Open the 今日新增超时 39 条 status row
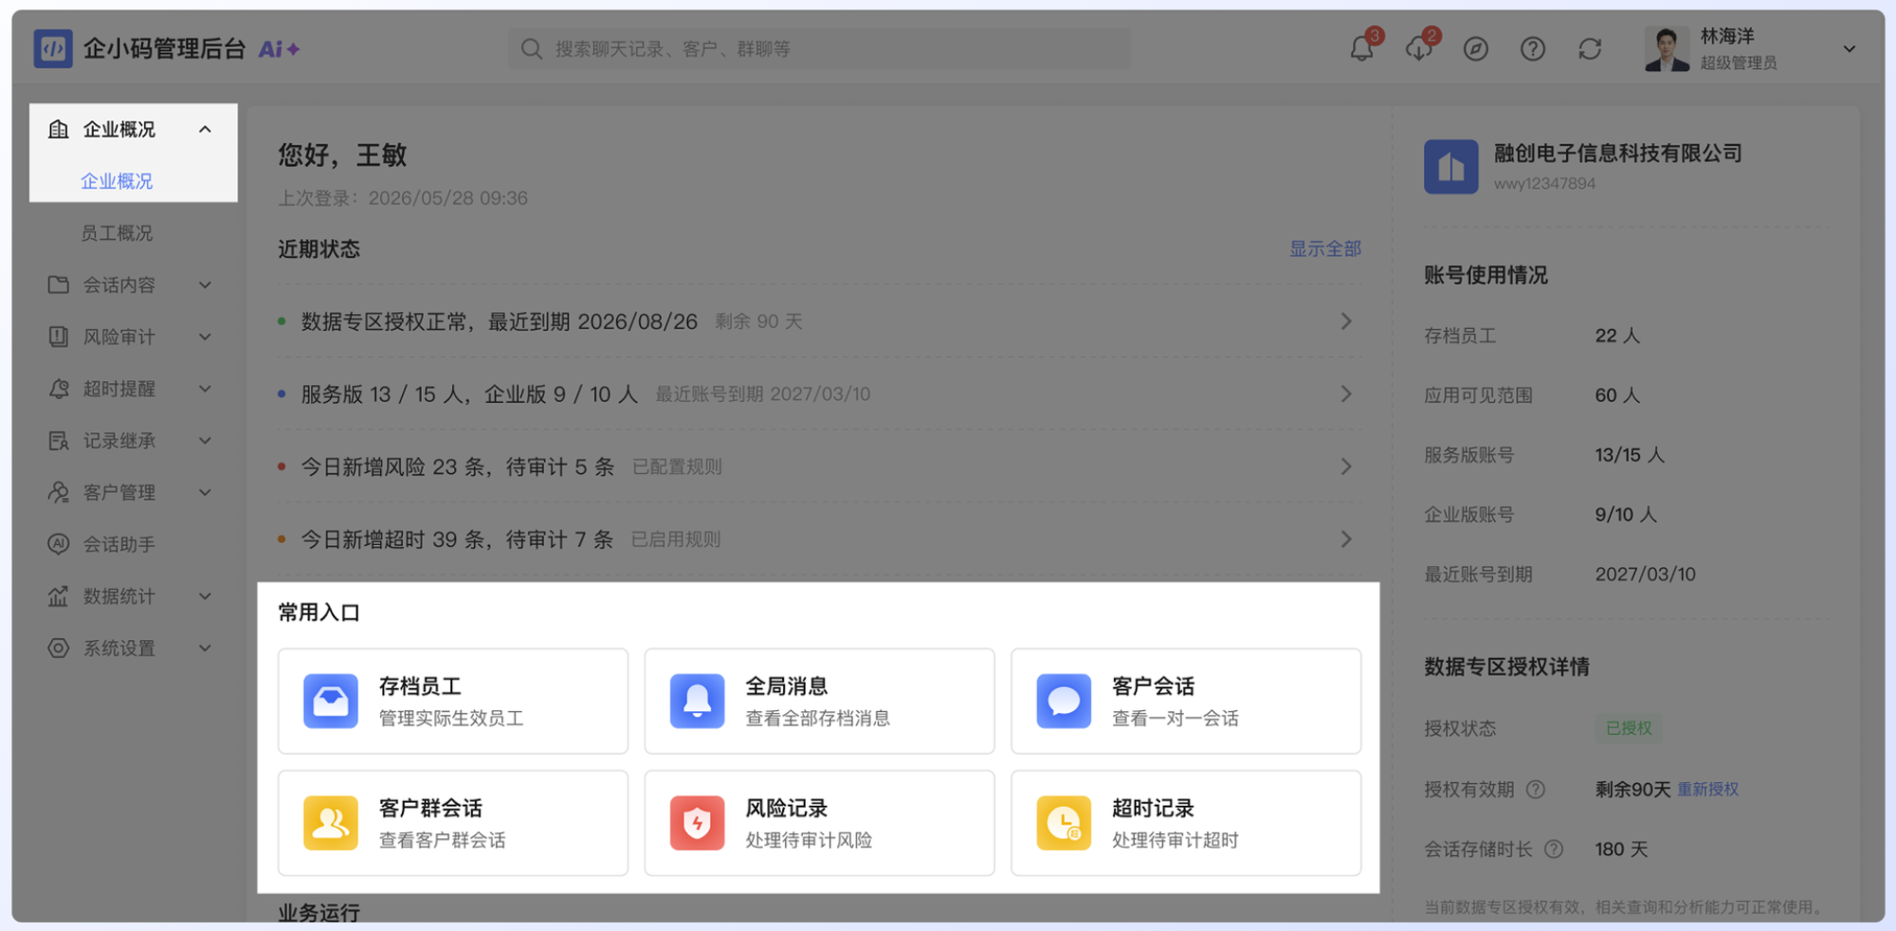 click(x=819, y=539)
